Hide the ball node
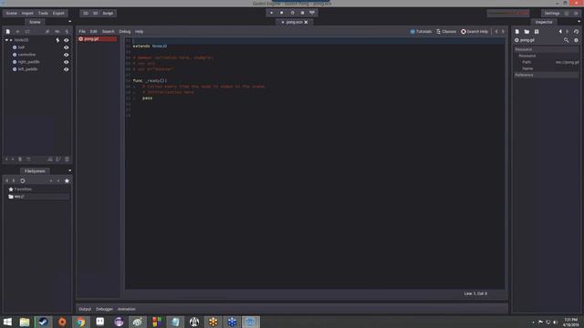 [x=67, y=47]
